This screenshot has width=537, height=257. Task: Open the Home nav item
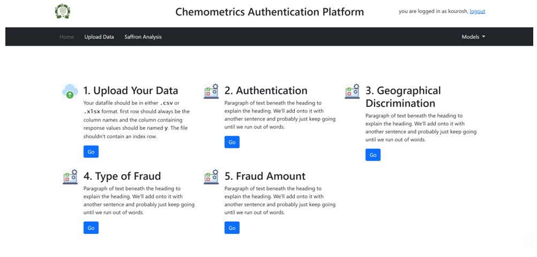tap(66, 37)
